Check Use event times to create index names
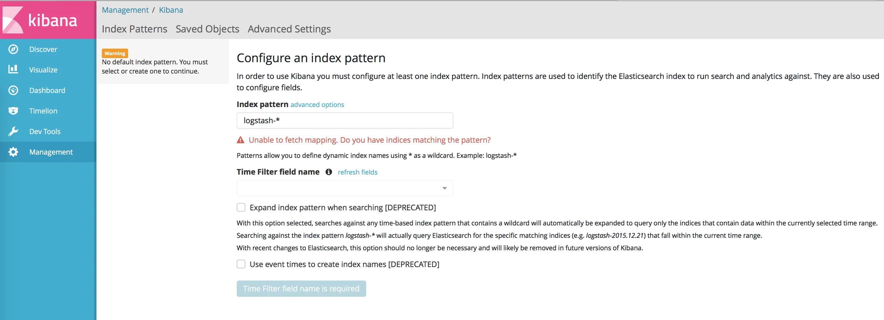 click(x=241, y=264)
